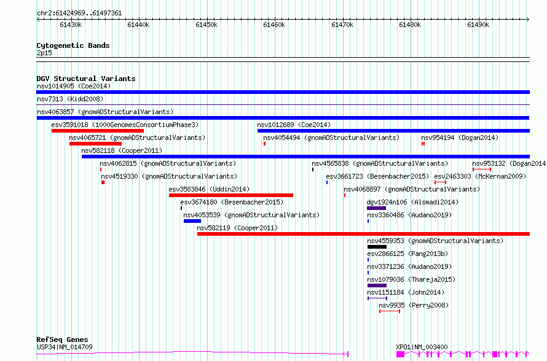Select the first XPO1 exon block
547x361 pixels.
(x=400, y=354)
